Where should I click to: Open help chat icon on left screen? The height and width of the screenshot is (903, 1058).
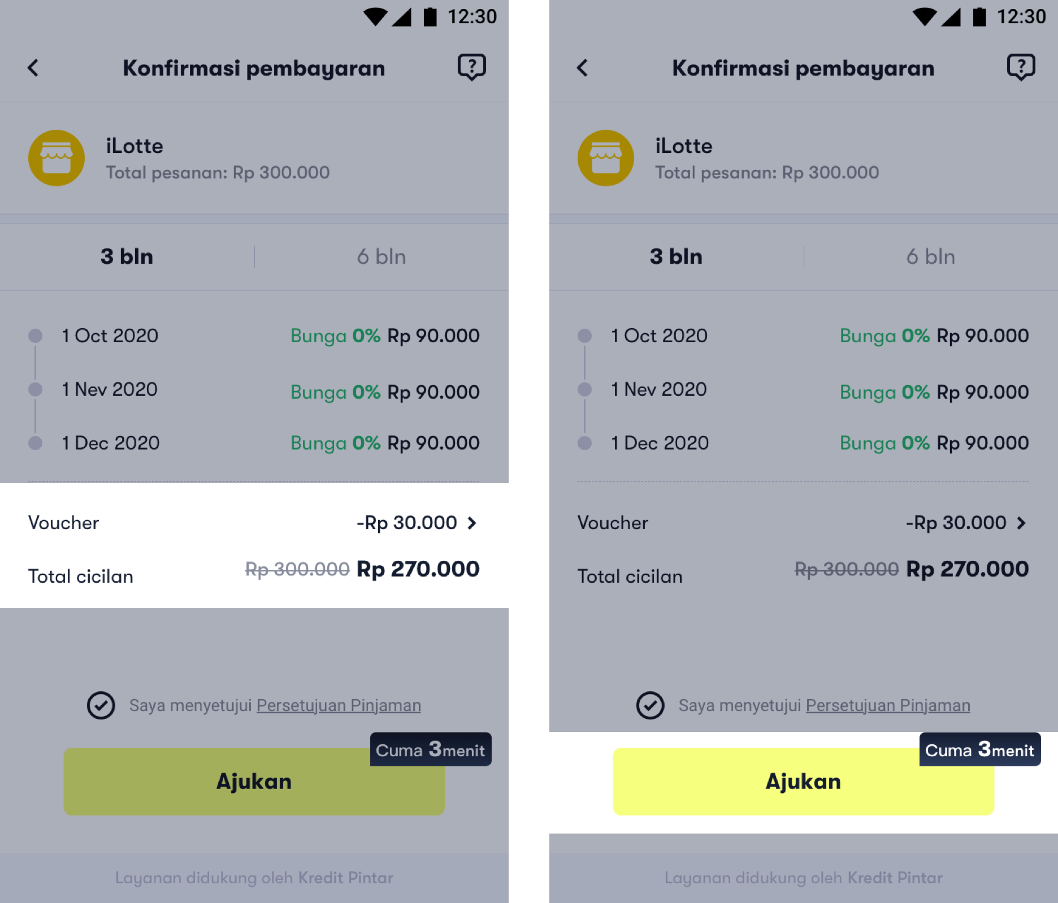pyautogui.click(x=471, y=67)
